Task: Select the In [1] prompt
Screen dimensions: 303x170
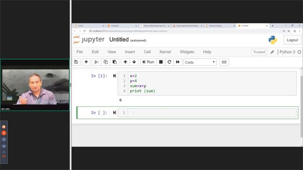Action: click(99, 76)
